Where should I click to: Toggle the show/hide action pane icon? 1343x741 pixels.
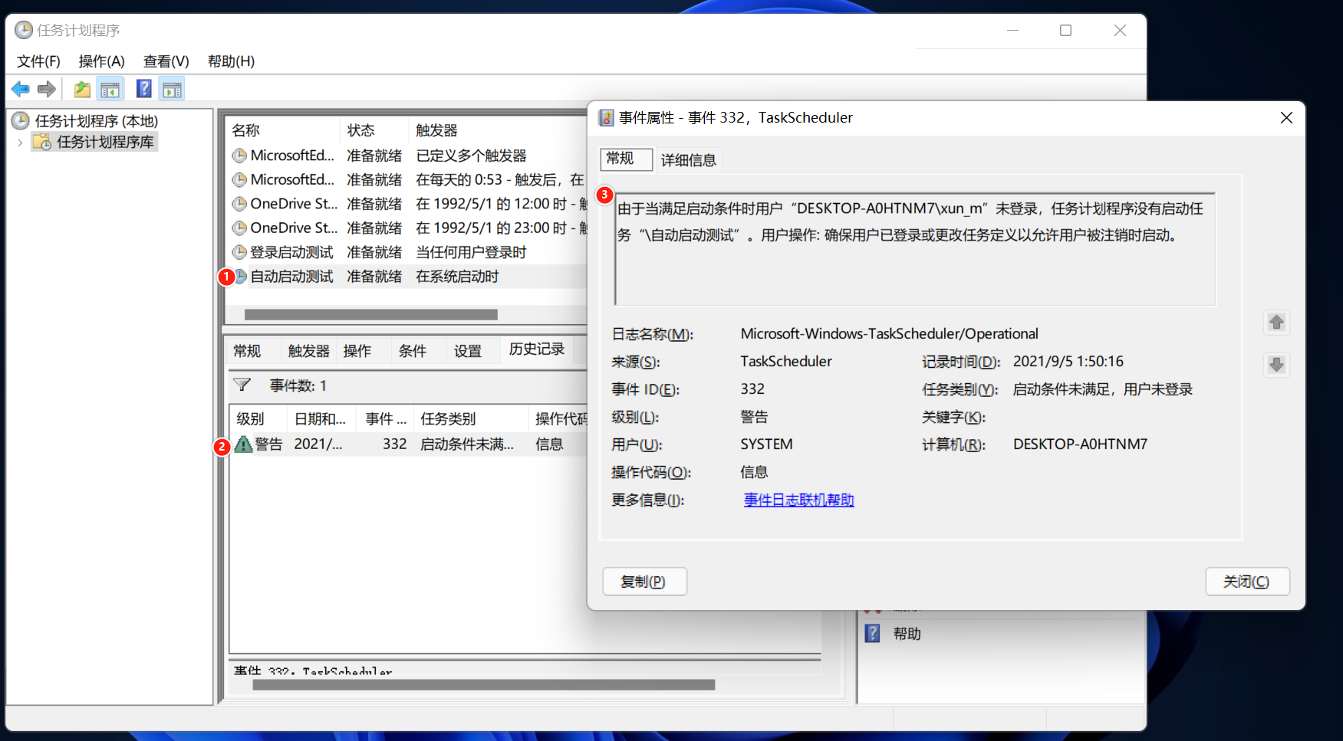[x=173, y=89]
